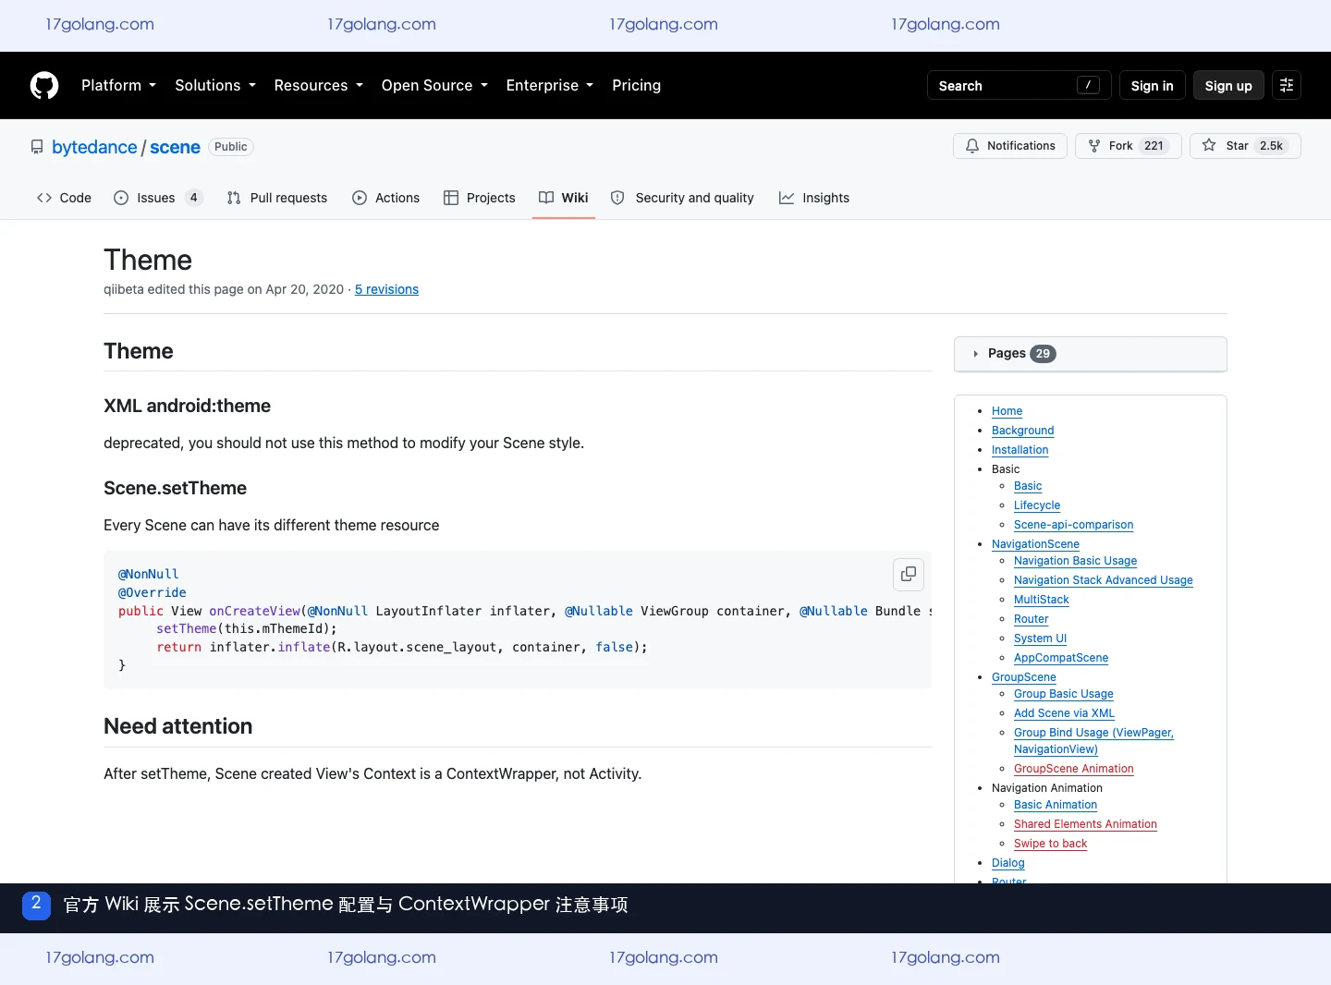The image size is (1331, 985).
Task: Open the Navigation Basic Usage page
Action: click(1075, 561)
